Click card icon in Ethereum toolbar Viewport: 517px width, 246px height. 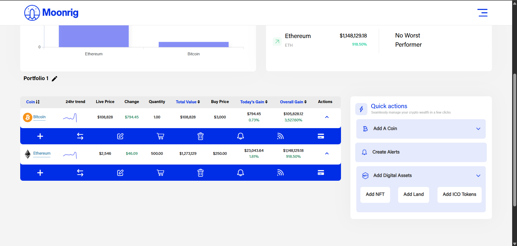click(321, 173)
